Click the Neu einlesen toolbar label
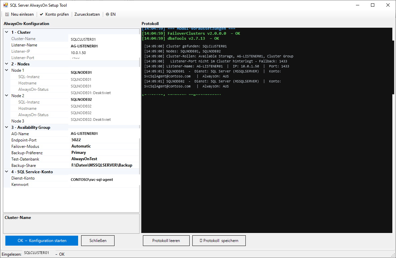Image resolution: width=396 pixels, height=258 pixels. [22, 14]
